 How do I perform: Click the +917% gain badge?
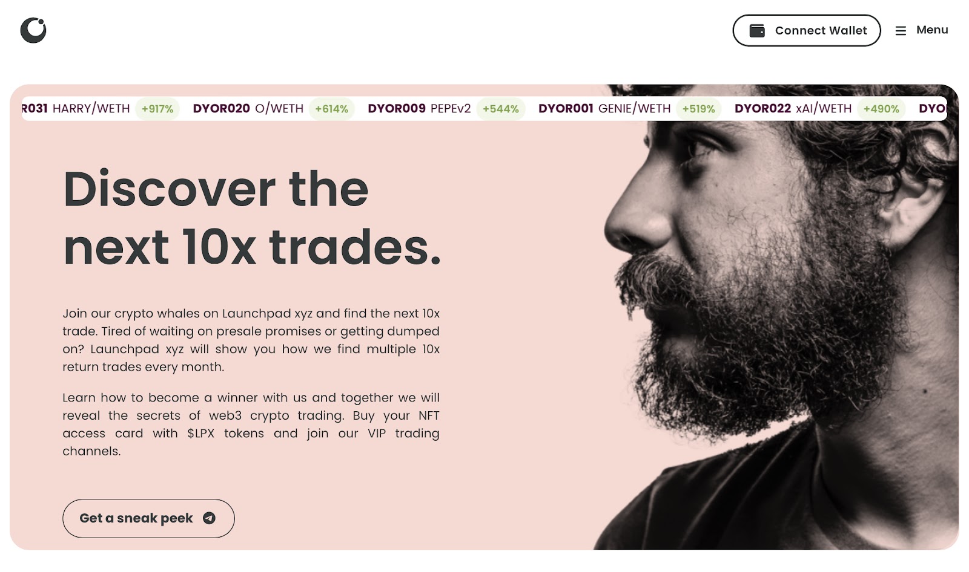157,109
